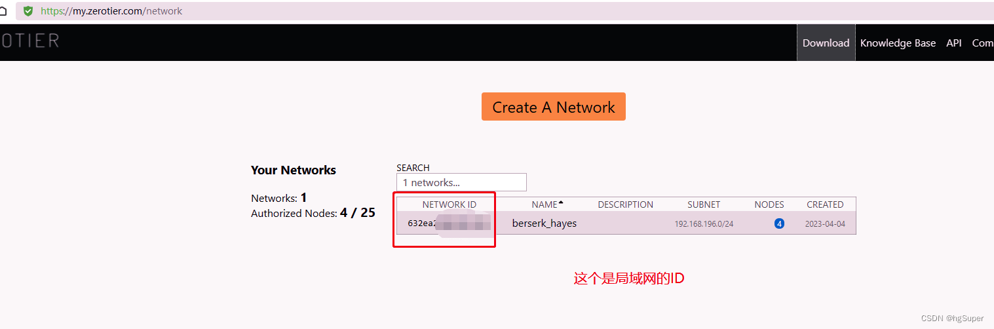Open the Knowledge Base link
Screen dimensions: 994x329
[898, 43]
